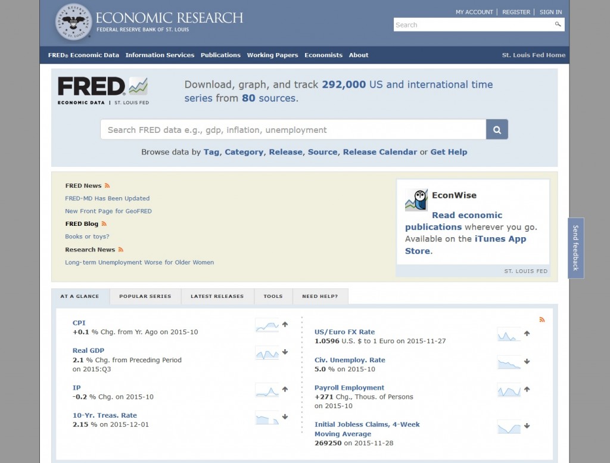Browse data by Tag

click(x=211, y=152)
